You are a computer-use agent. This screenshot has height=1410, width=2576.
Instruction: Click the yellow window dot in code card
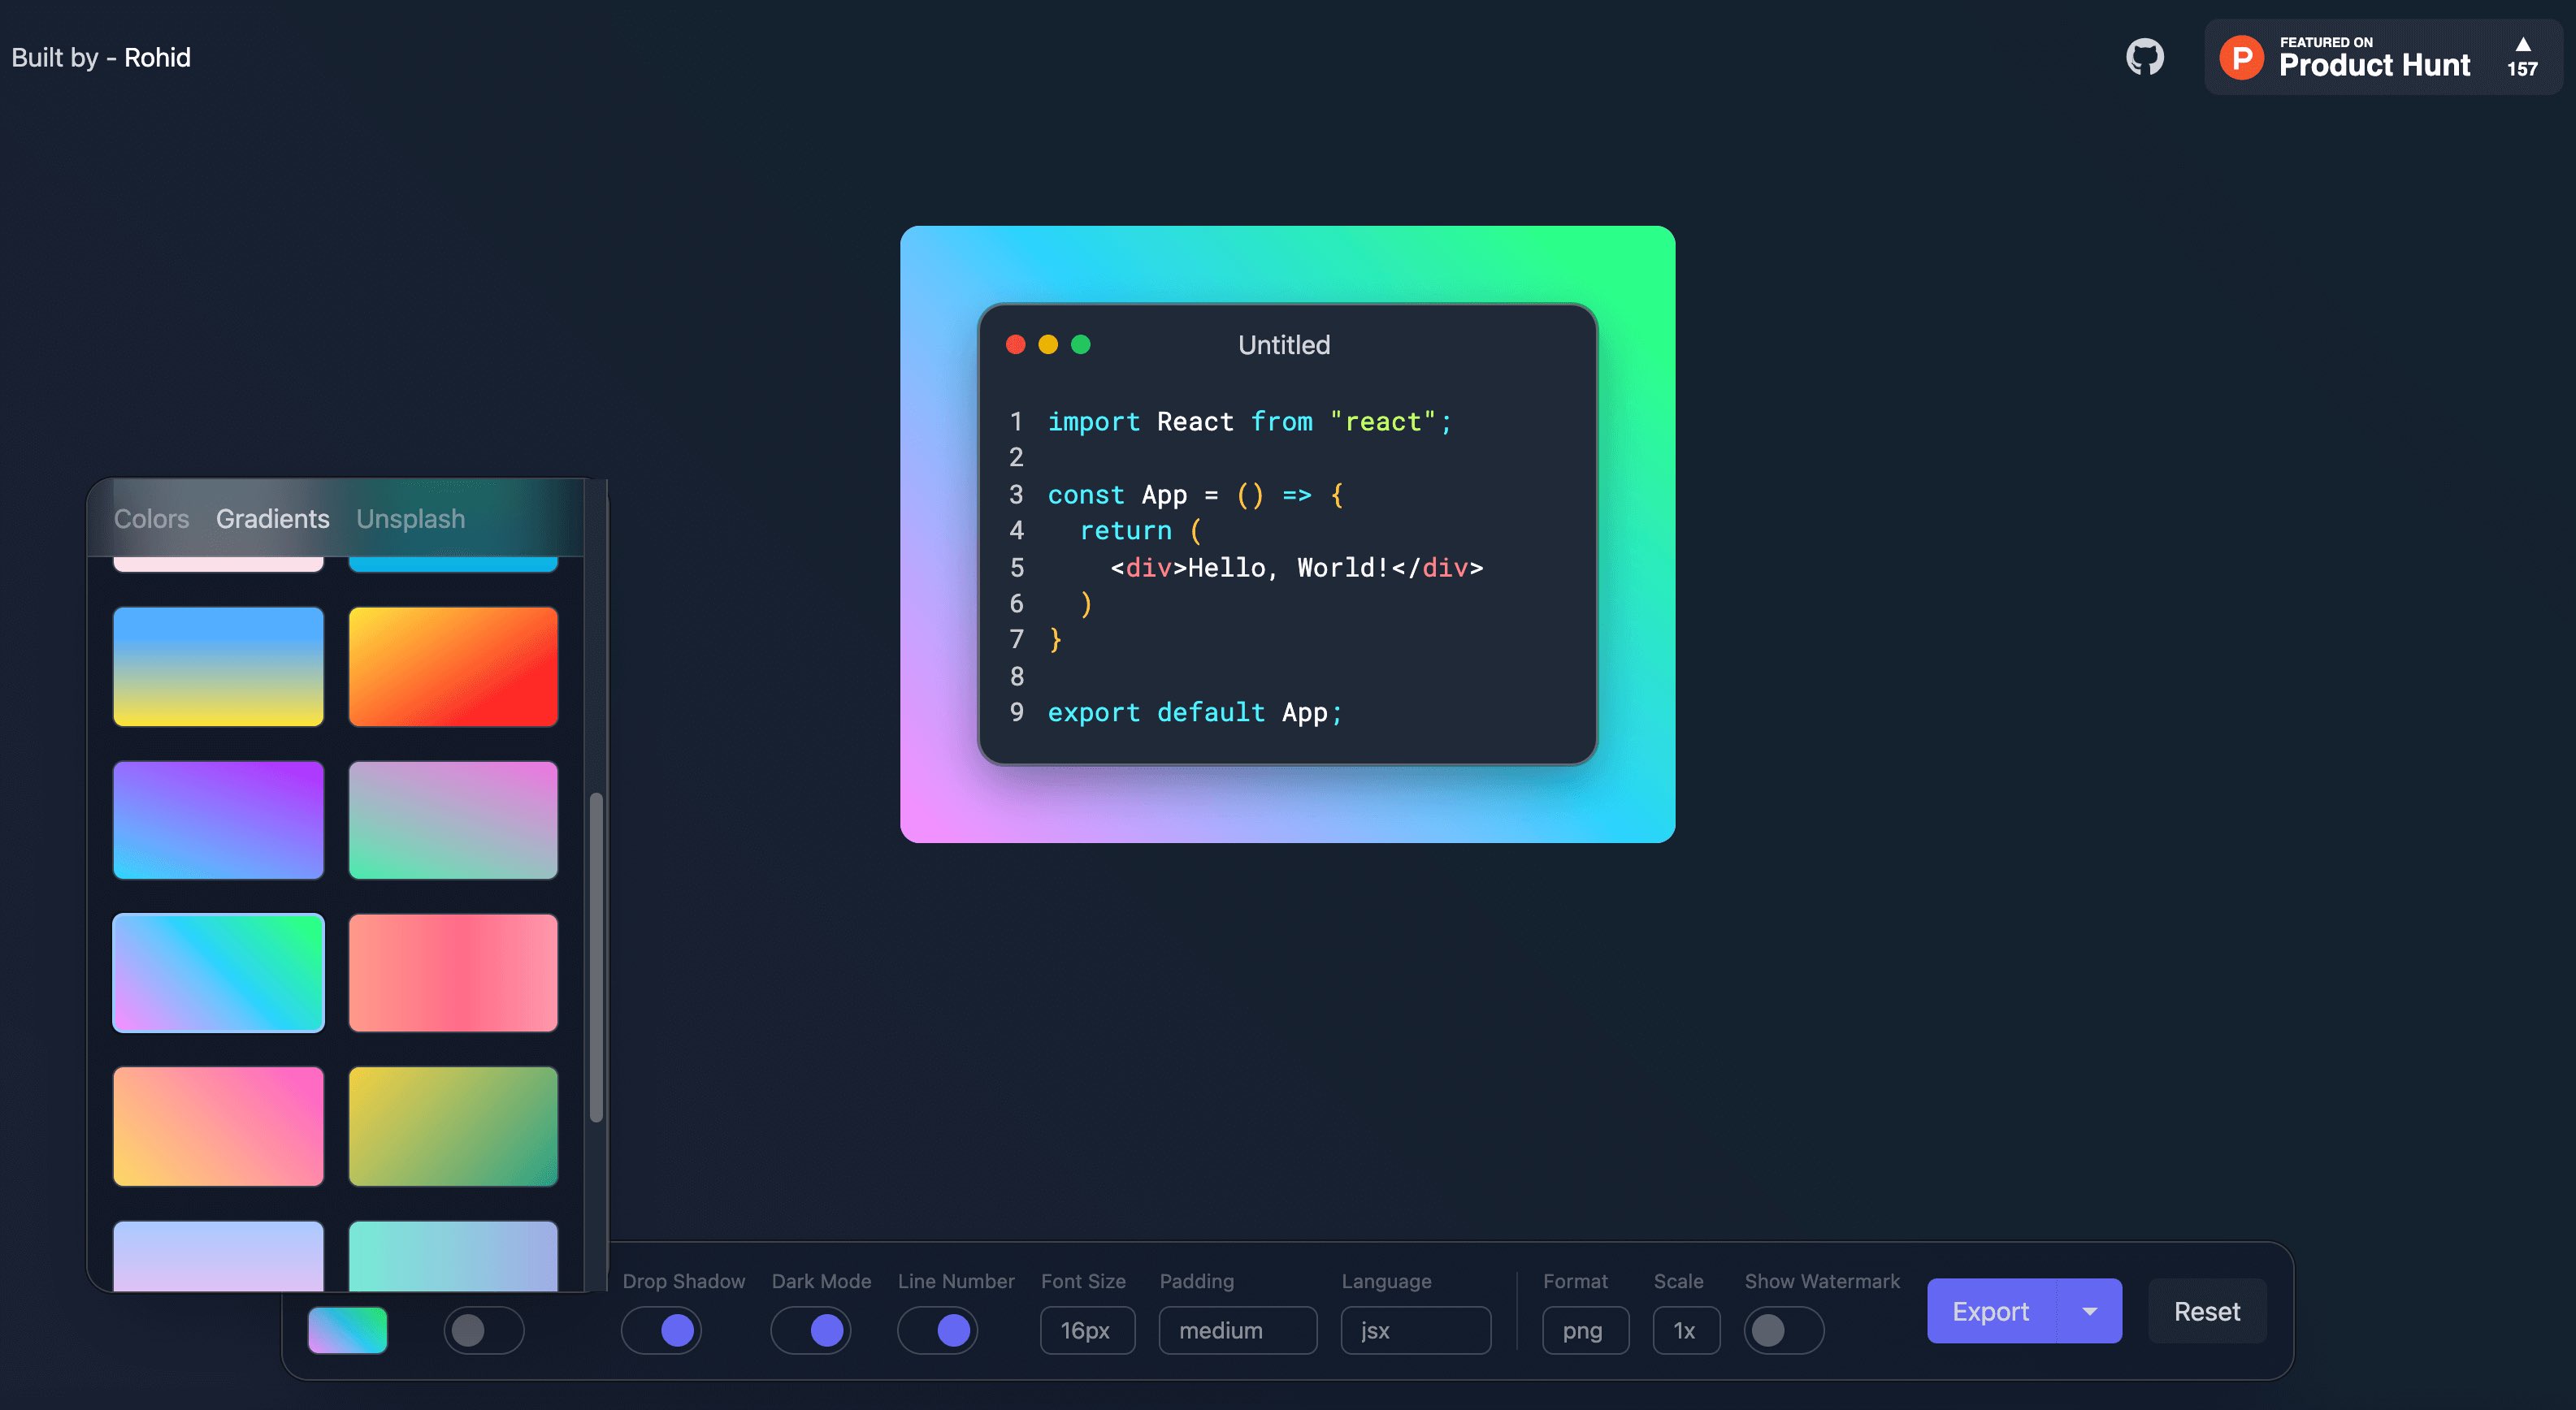[1048, 344]
